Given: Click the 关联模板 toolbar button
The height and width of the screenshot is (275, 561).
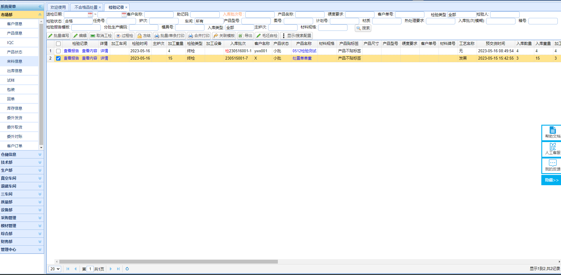Looking at the screenshot, I should 224,36.
